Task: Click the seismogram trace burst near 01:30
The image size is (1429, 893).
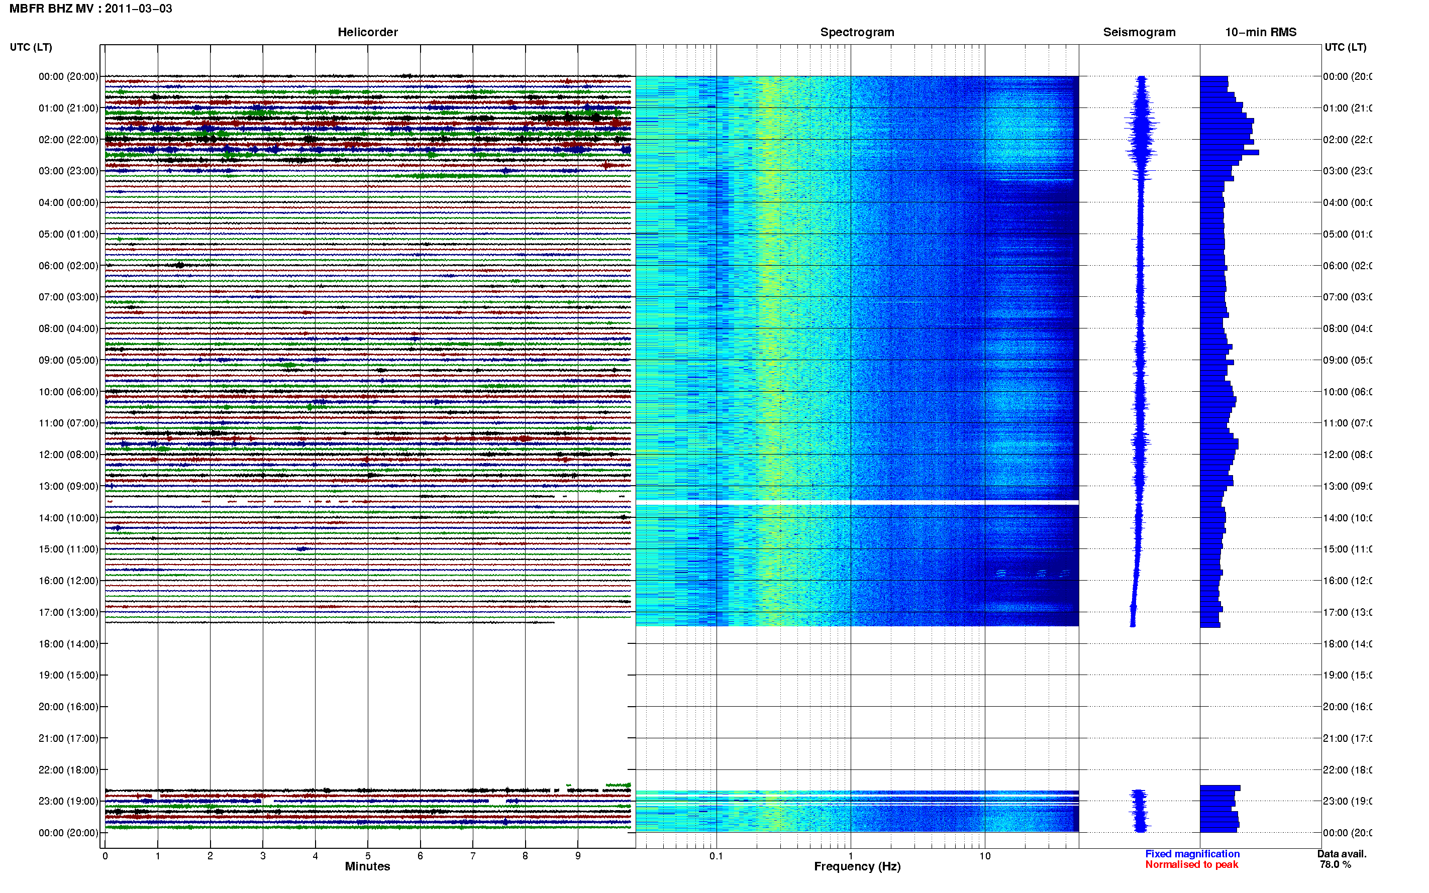Action: (1142, 124)
